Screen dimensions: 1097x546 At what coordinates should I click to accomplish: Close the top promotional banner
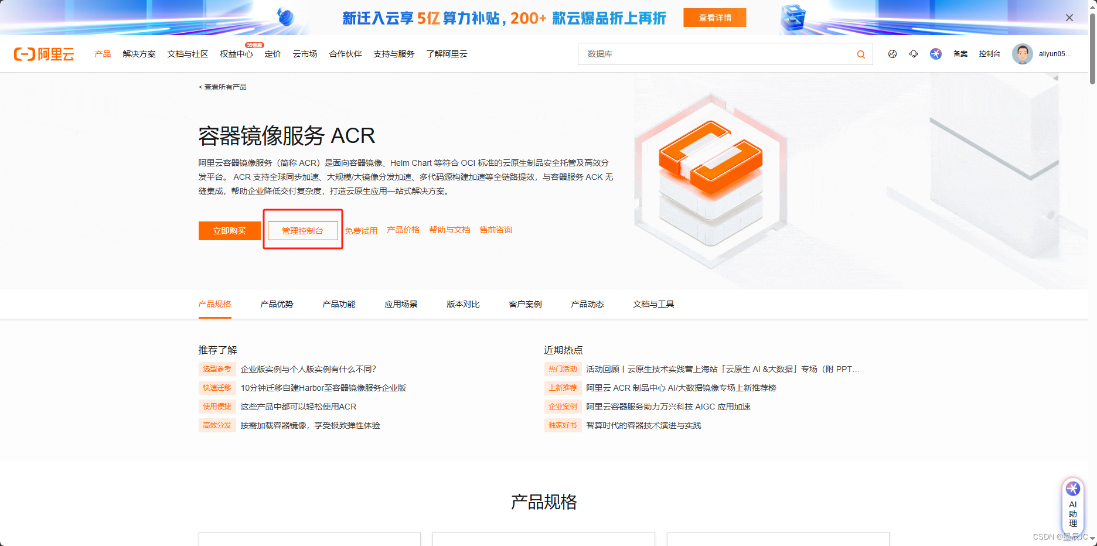pyautogui.click(x=1069, y=18)
